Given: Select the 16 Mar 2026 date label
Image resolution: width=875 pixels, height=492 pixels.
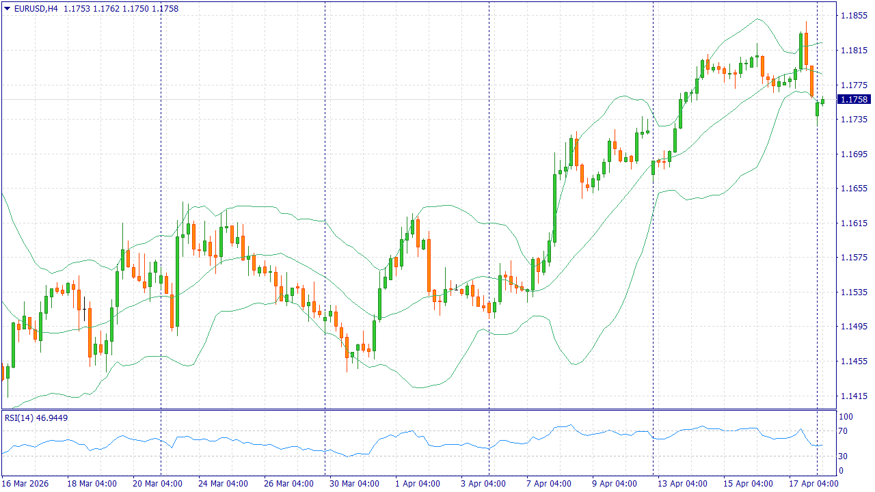Looking at the screenshot, I should [27, 484].
